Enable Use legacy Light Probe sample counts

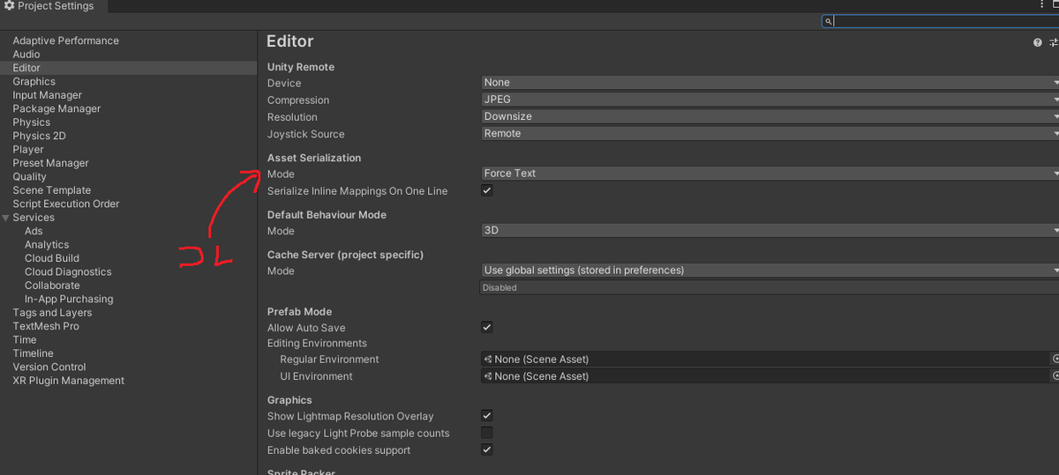487,433
